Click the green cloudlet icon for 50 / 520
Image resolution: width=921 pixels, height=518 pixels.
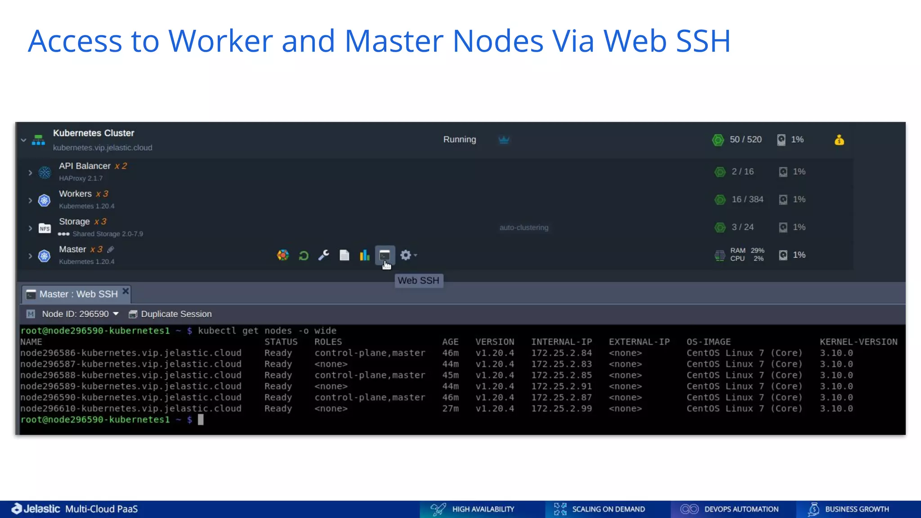click(718, 140)
